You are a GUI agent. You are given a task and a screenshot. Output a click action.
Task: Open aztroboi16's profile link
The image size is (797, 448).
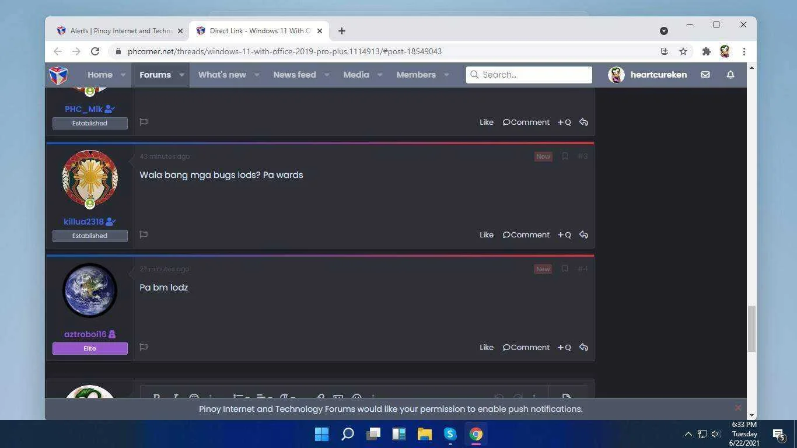coord(85,334)
